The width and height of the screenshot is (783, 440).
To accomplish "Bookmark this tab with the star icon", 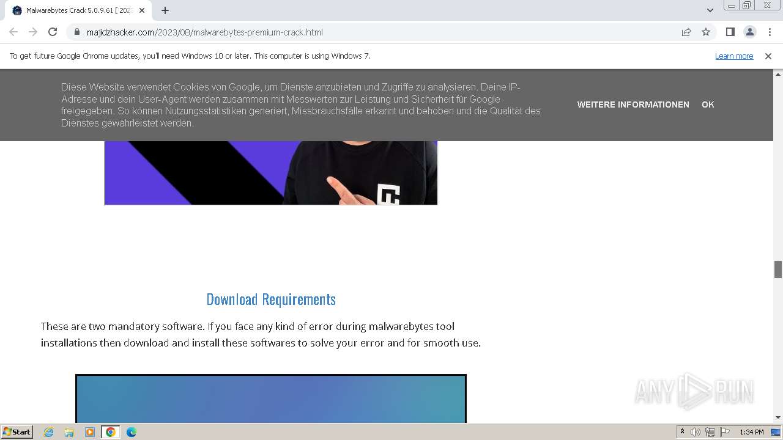I will 706,32.
